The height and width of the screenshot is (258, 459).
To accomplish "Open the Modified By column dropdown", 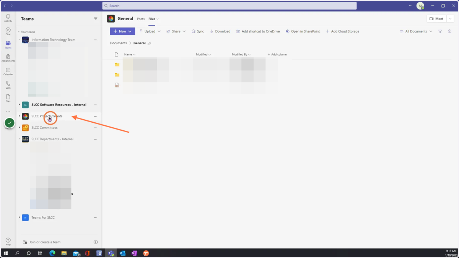I will coord(241,55).
